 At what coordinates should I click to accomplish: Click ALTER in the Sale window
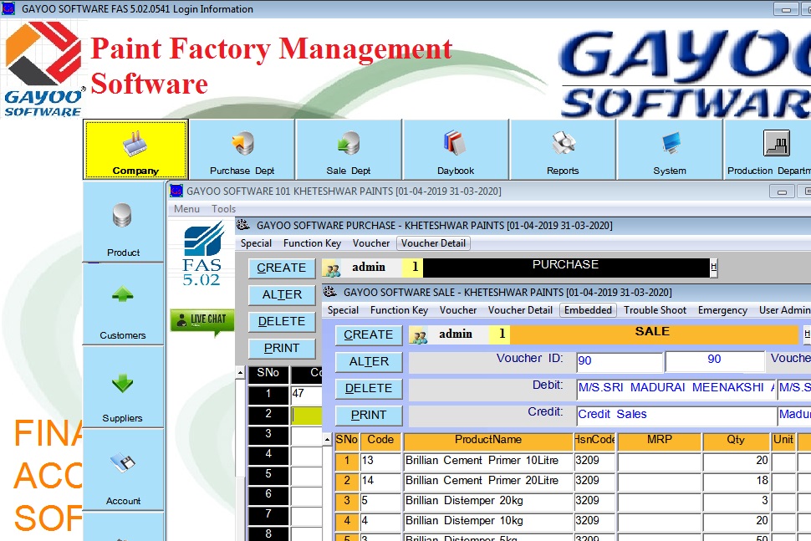369,362
